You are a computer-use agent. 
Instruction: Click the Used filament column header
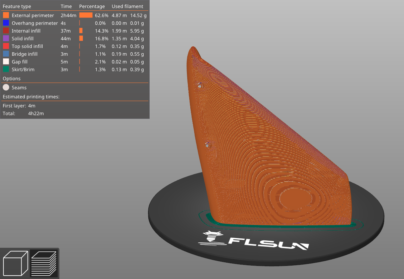pyautogui.click(x=128, y=6)
